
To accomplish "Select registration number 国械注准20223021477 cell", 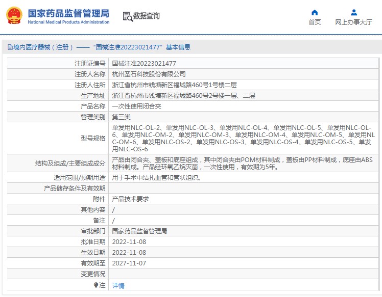I will point(144,64).
